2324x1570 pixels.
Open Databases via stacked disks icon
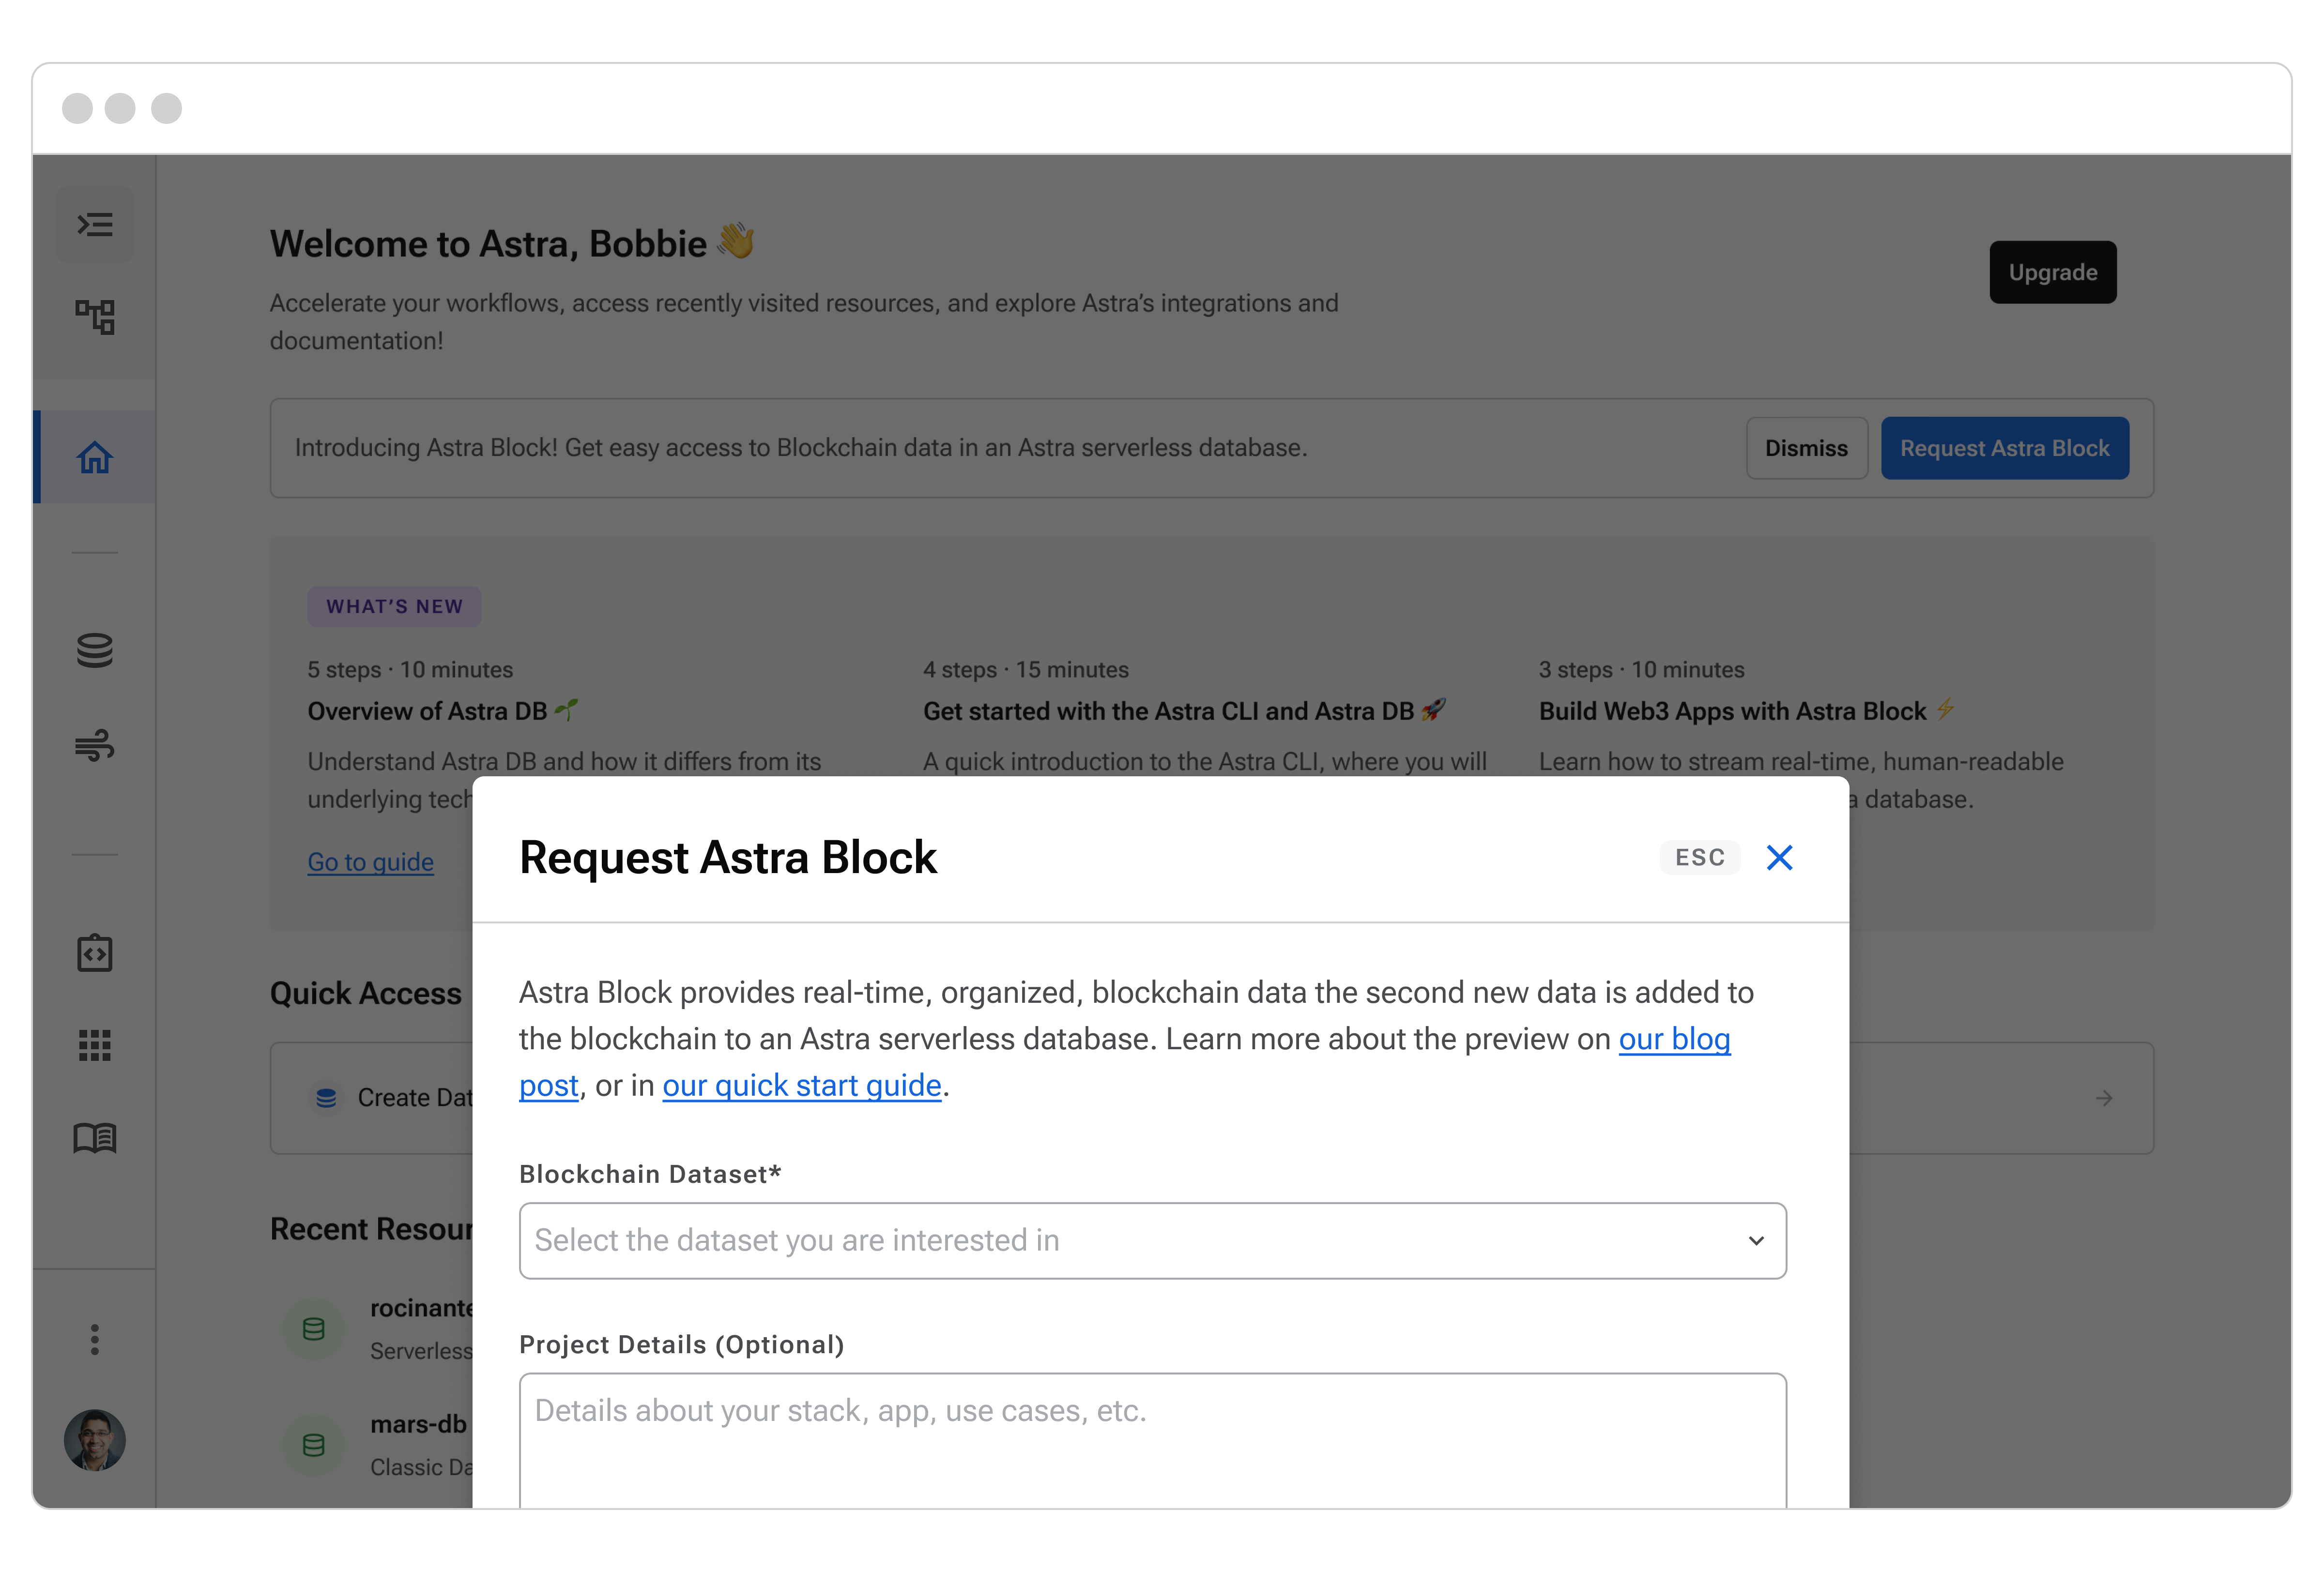pos(95,650)
